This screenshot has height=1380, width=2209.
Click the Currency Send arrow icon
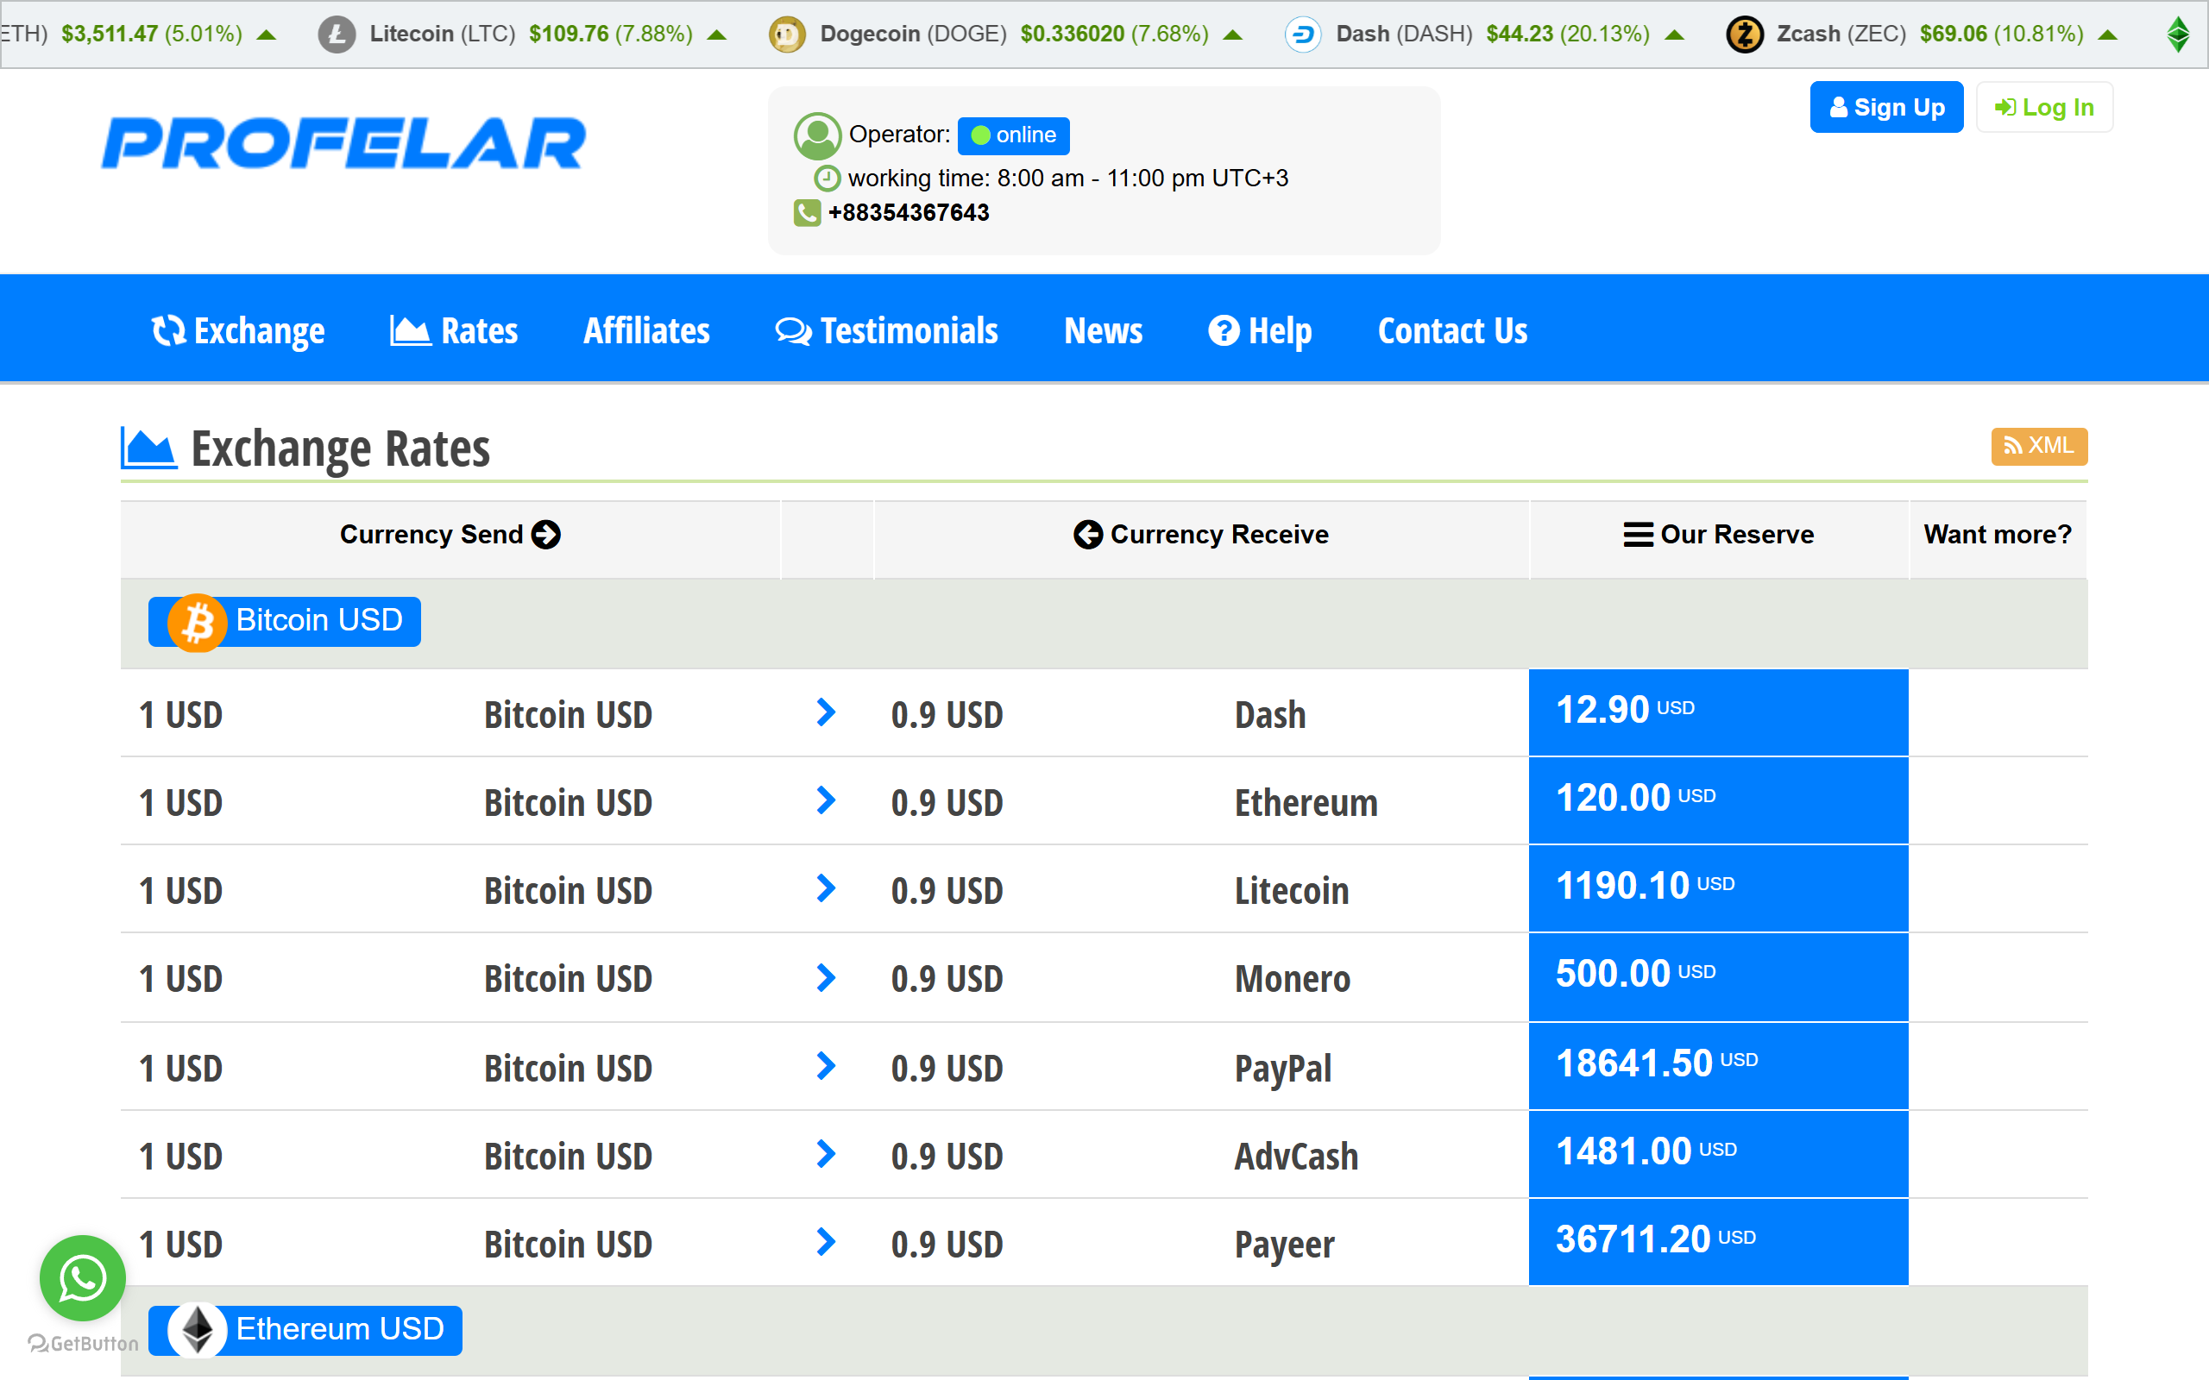point(546,535)
